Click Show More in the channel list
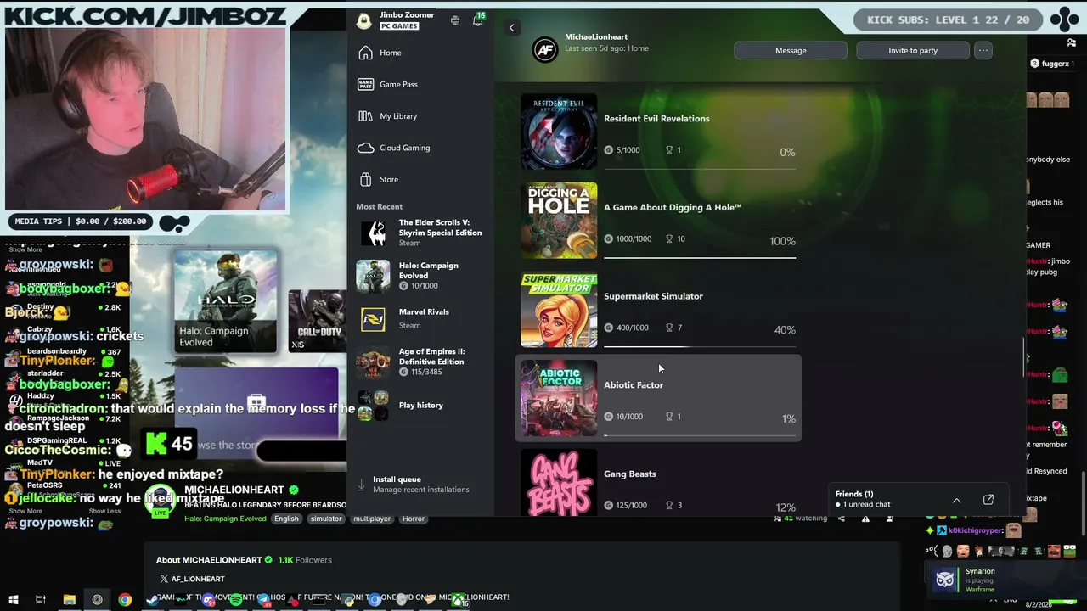 coord(25,511)
